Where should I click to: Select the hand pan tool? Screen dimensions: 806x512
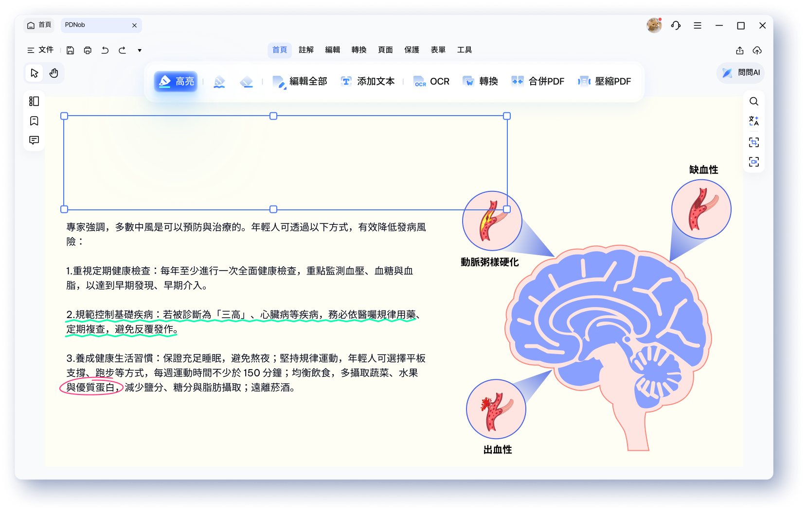[54, 73]
